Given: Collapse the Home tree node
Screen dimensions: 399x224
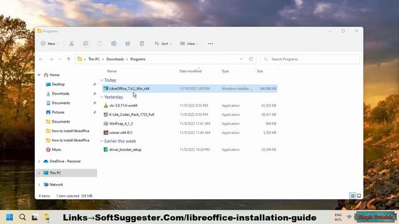Looking at the screenshot, I should (x=39, y=75).
